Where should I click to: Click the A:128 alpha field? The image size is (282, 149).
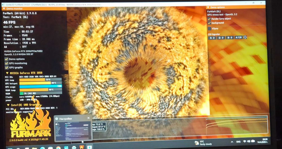coord(239,37)
